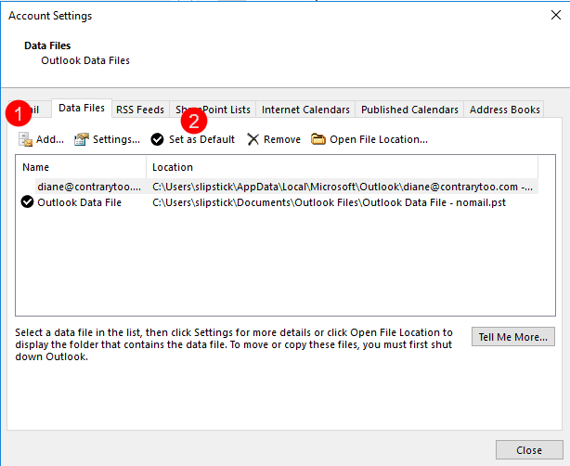Image resolution: width=570 pixels, height=466 pixels.
Task: Select the diane@contrarytoo data file name
Action: click(89, 187)
